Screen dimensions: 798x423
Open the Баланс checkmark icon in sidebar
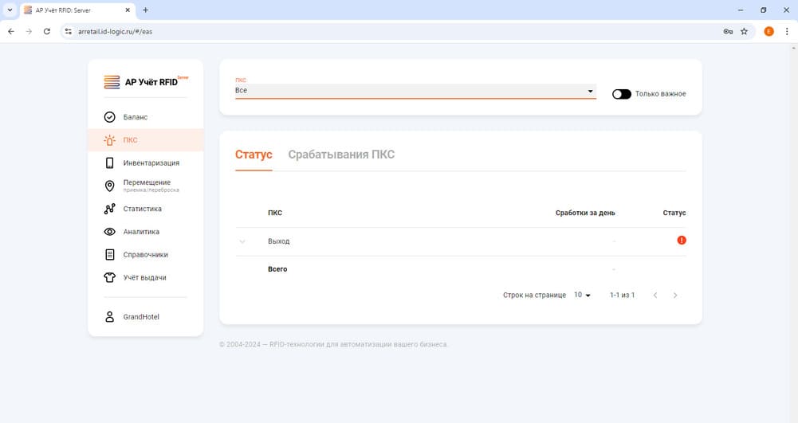110,117
